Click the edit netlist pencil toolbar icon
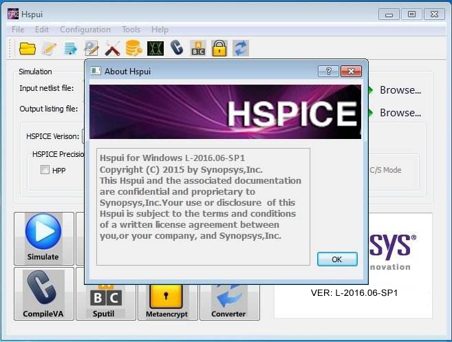 pyautogui.click(x=49, y=48)
